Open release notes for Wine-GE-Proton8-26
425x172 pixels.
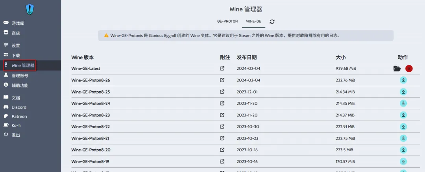(x=222, y=80)
